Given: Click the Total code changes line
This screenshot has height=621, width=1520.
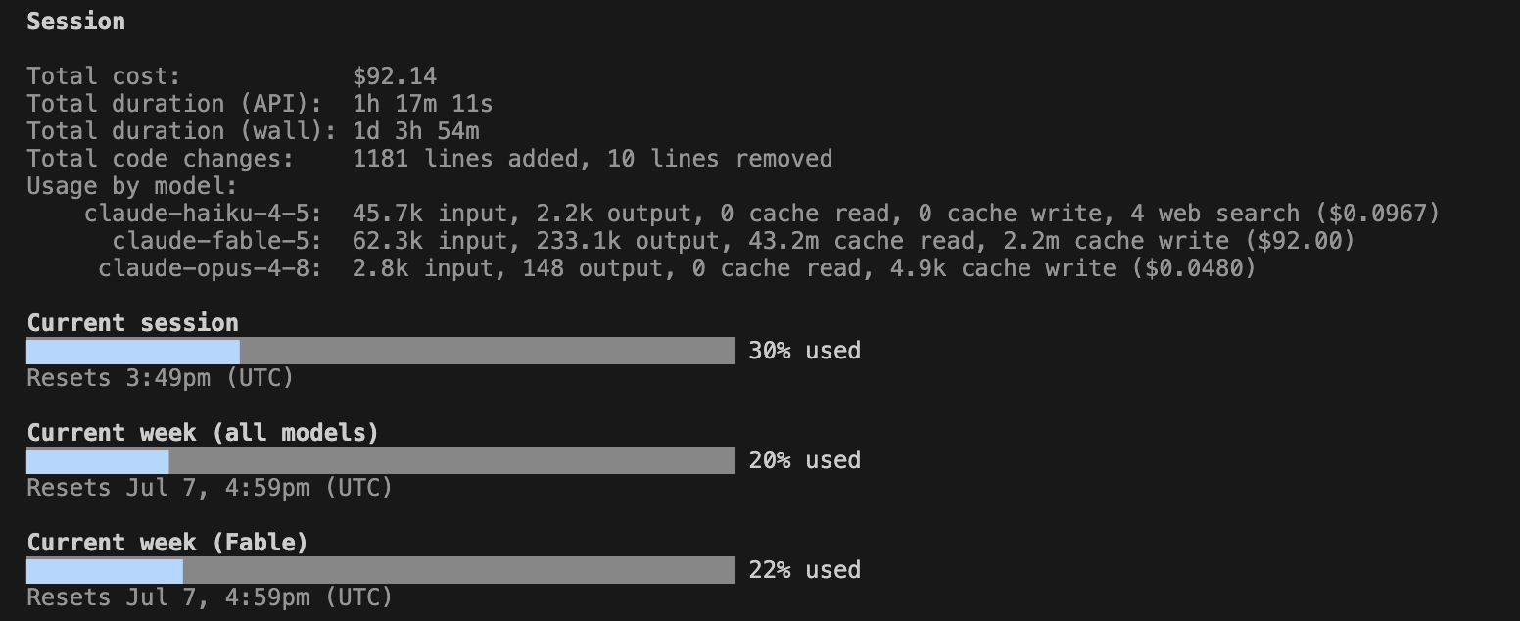Looking at the screenshot, I should [429, 159].
